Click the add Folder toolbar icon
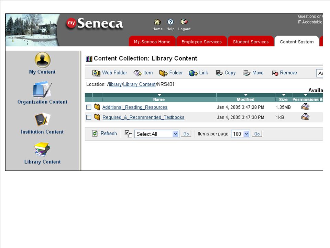The height and width of the screenshot is (248, 330). [x=163, y=73]
